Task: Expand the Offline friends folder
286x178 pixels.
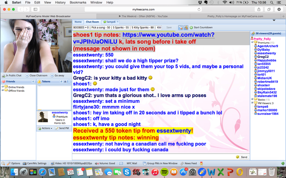Action: [3, 90]
